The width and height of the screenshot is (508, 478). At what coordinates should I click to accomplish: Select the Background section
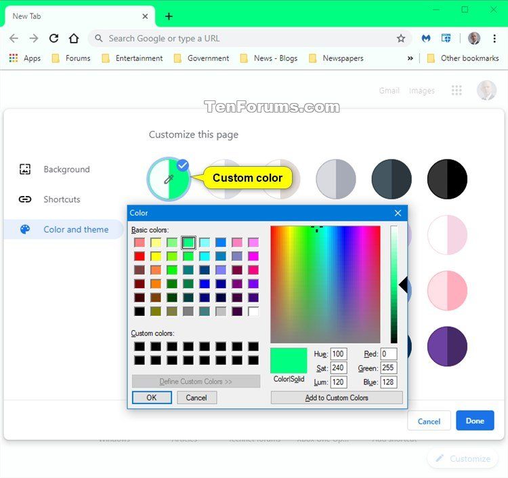coord(54,170)
